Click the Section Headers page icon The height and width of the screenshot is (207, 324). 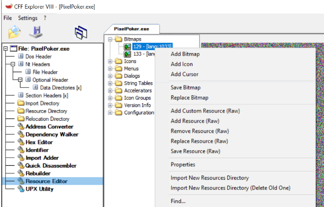pos(21,95)
